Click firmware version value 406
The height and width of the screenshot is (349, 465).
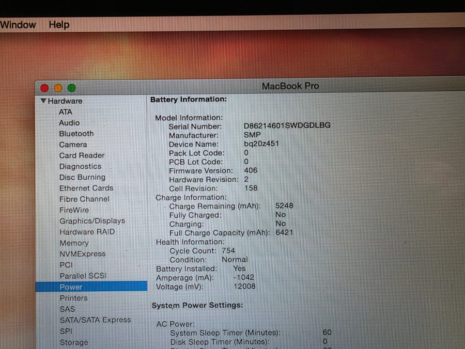[x=250, y=170]
